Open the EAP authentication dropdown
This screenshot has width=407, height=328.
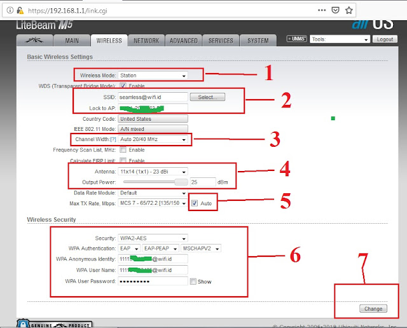tap(129, 249)
